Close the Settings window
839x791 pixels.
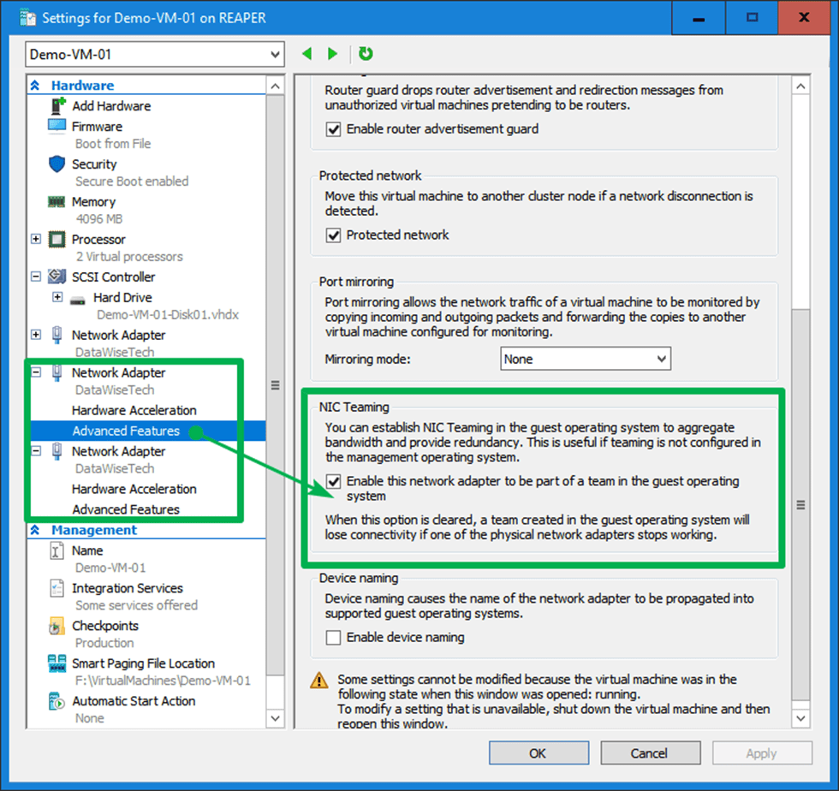click(x=804, y=18)
